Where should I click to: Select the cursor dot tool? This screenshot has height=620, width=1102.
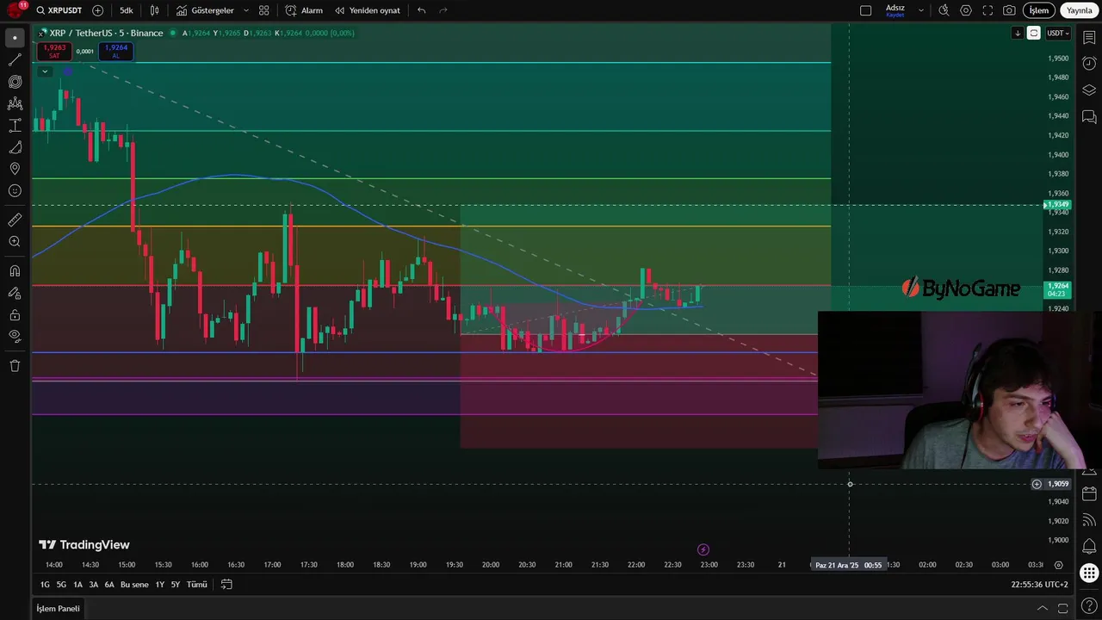15,38
